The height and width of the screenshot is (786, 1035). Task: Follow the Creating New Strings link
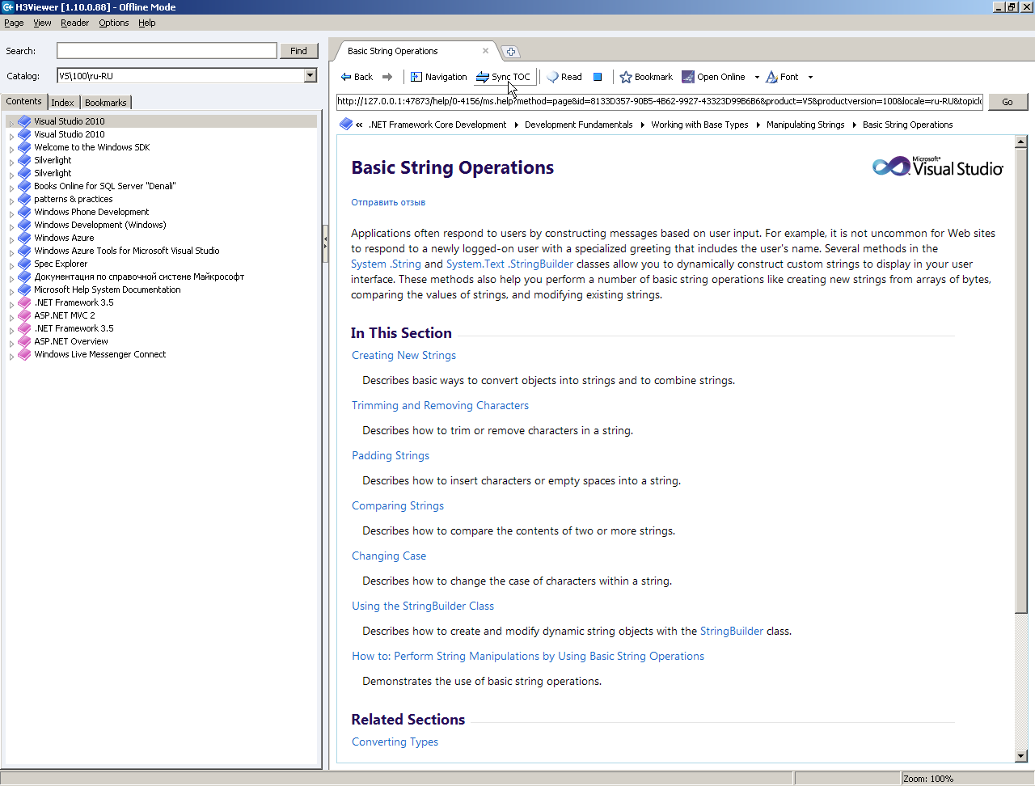point(403,355)
